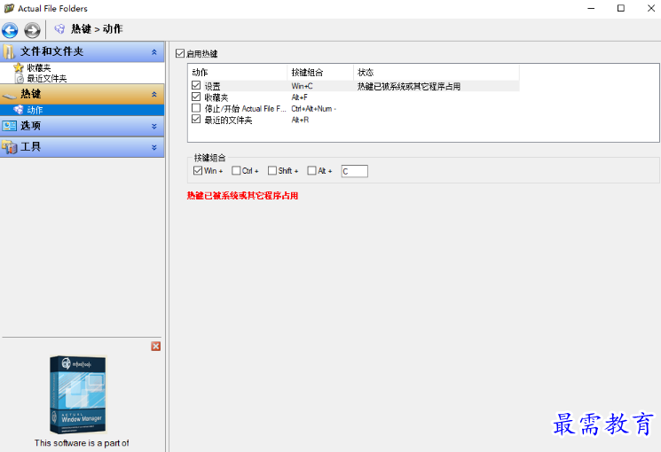Open the Actual Window Manager box image
This screenshot has width=661, height=452.
click(x=78, y=394)
